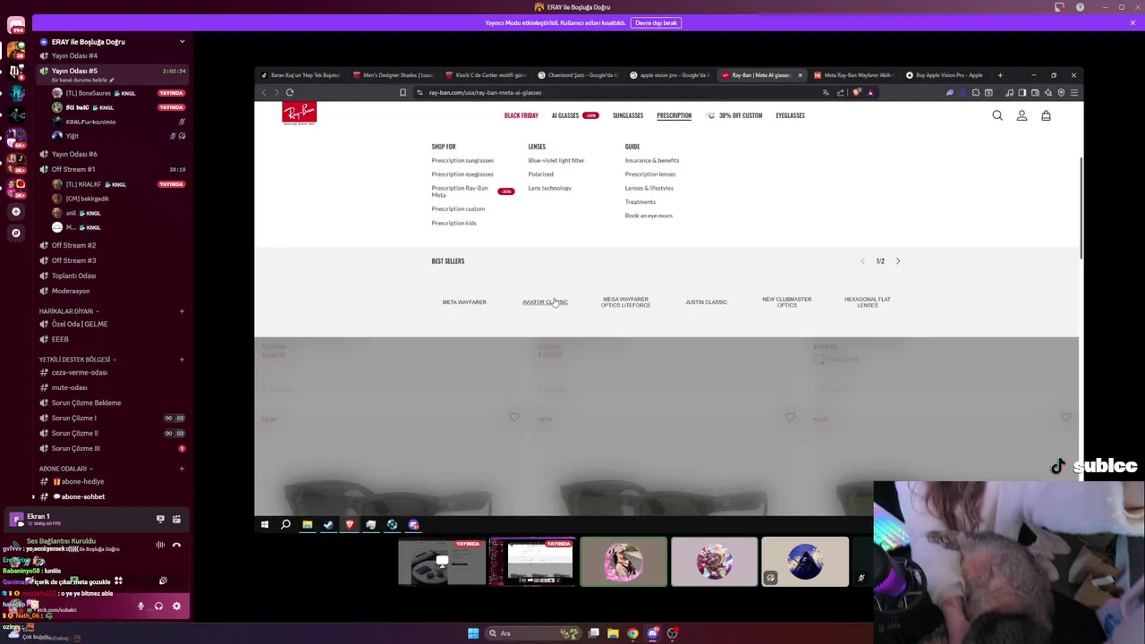
Task: Dismiss the streamer mode banner
Action: [1132, 22]
